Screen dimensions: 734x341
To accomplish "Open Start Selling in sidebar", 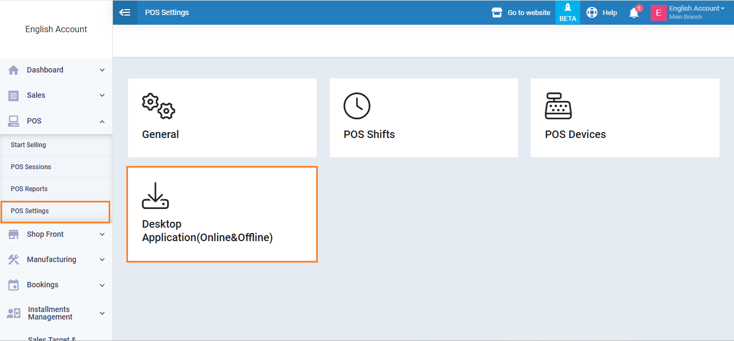I will tap(28, 145).
